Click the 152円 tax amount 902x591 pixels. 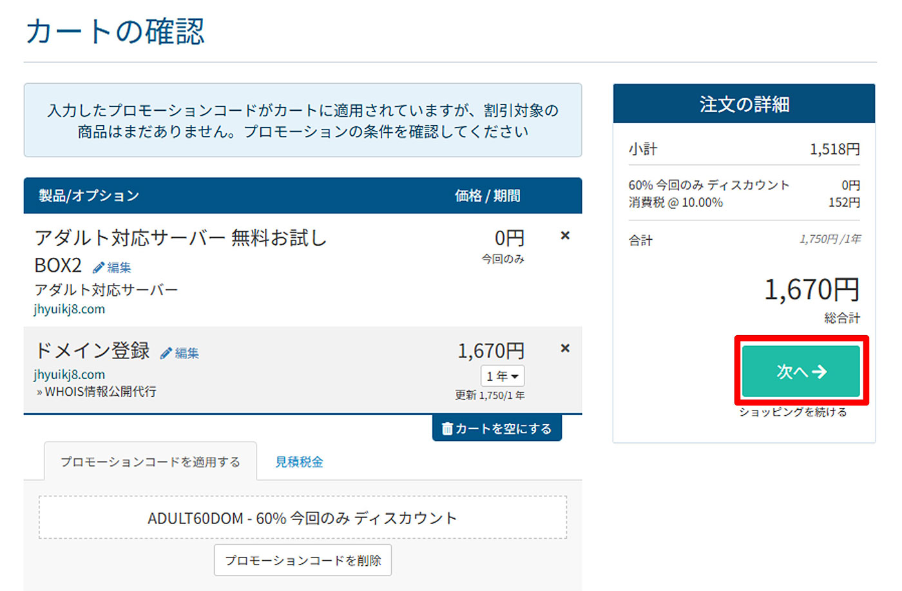(x=844, y=202)
